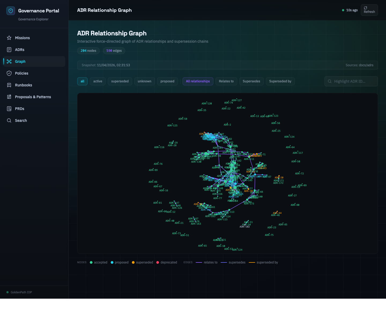
Task: Switch filtering to proposed ADRs only
Action: coord(167,81)
